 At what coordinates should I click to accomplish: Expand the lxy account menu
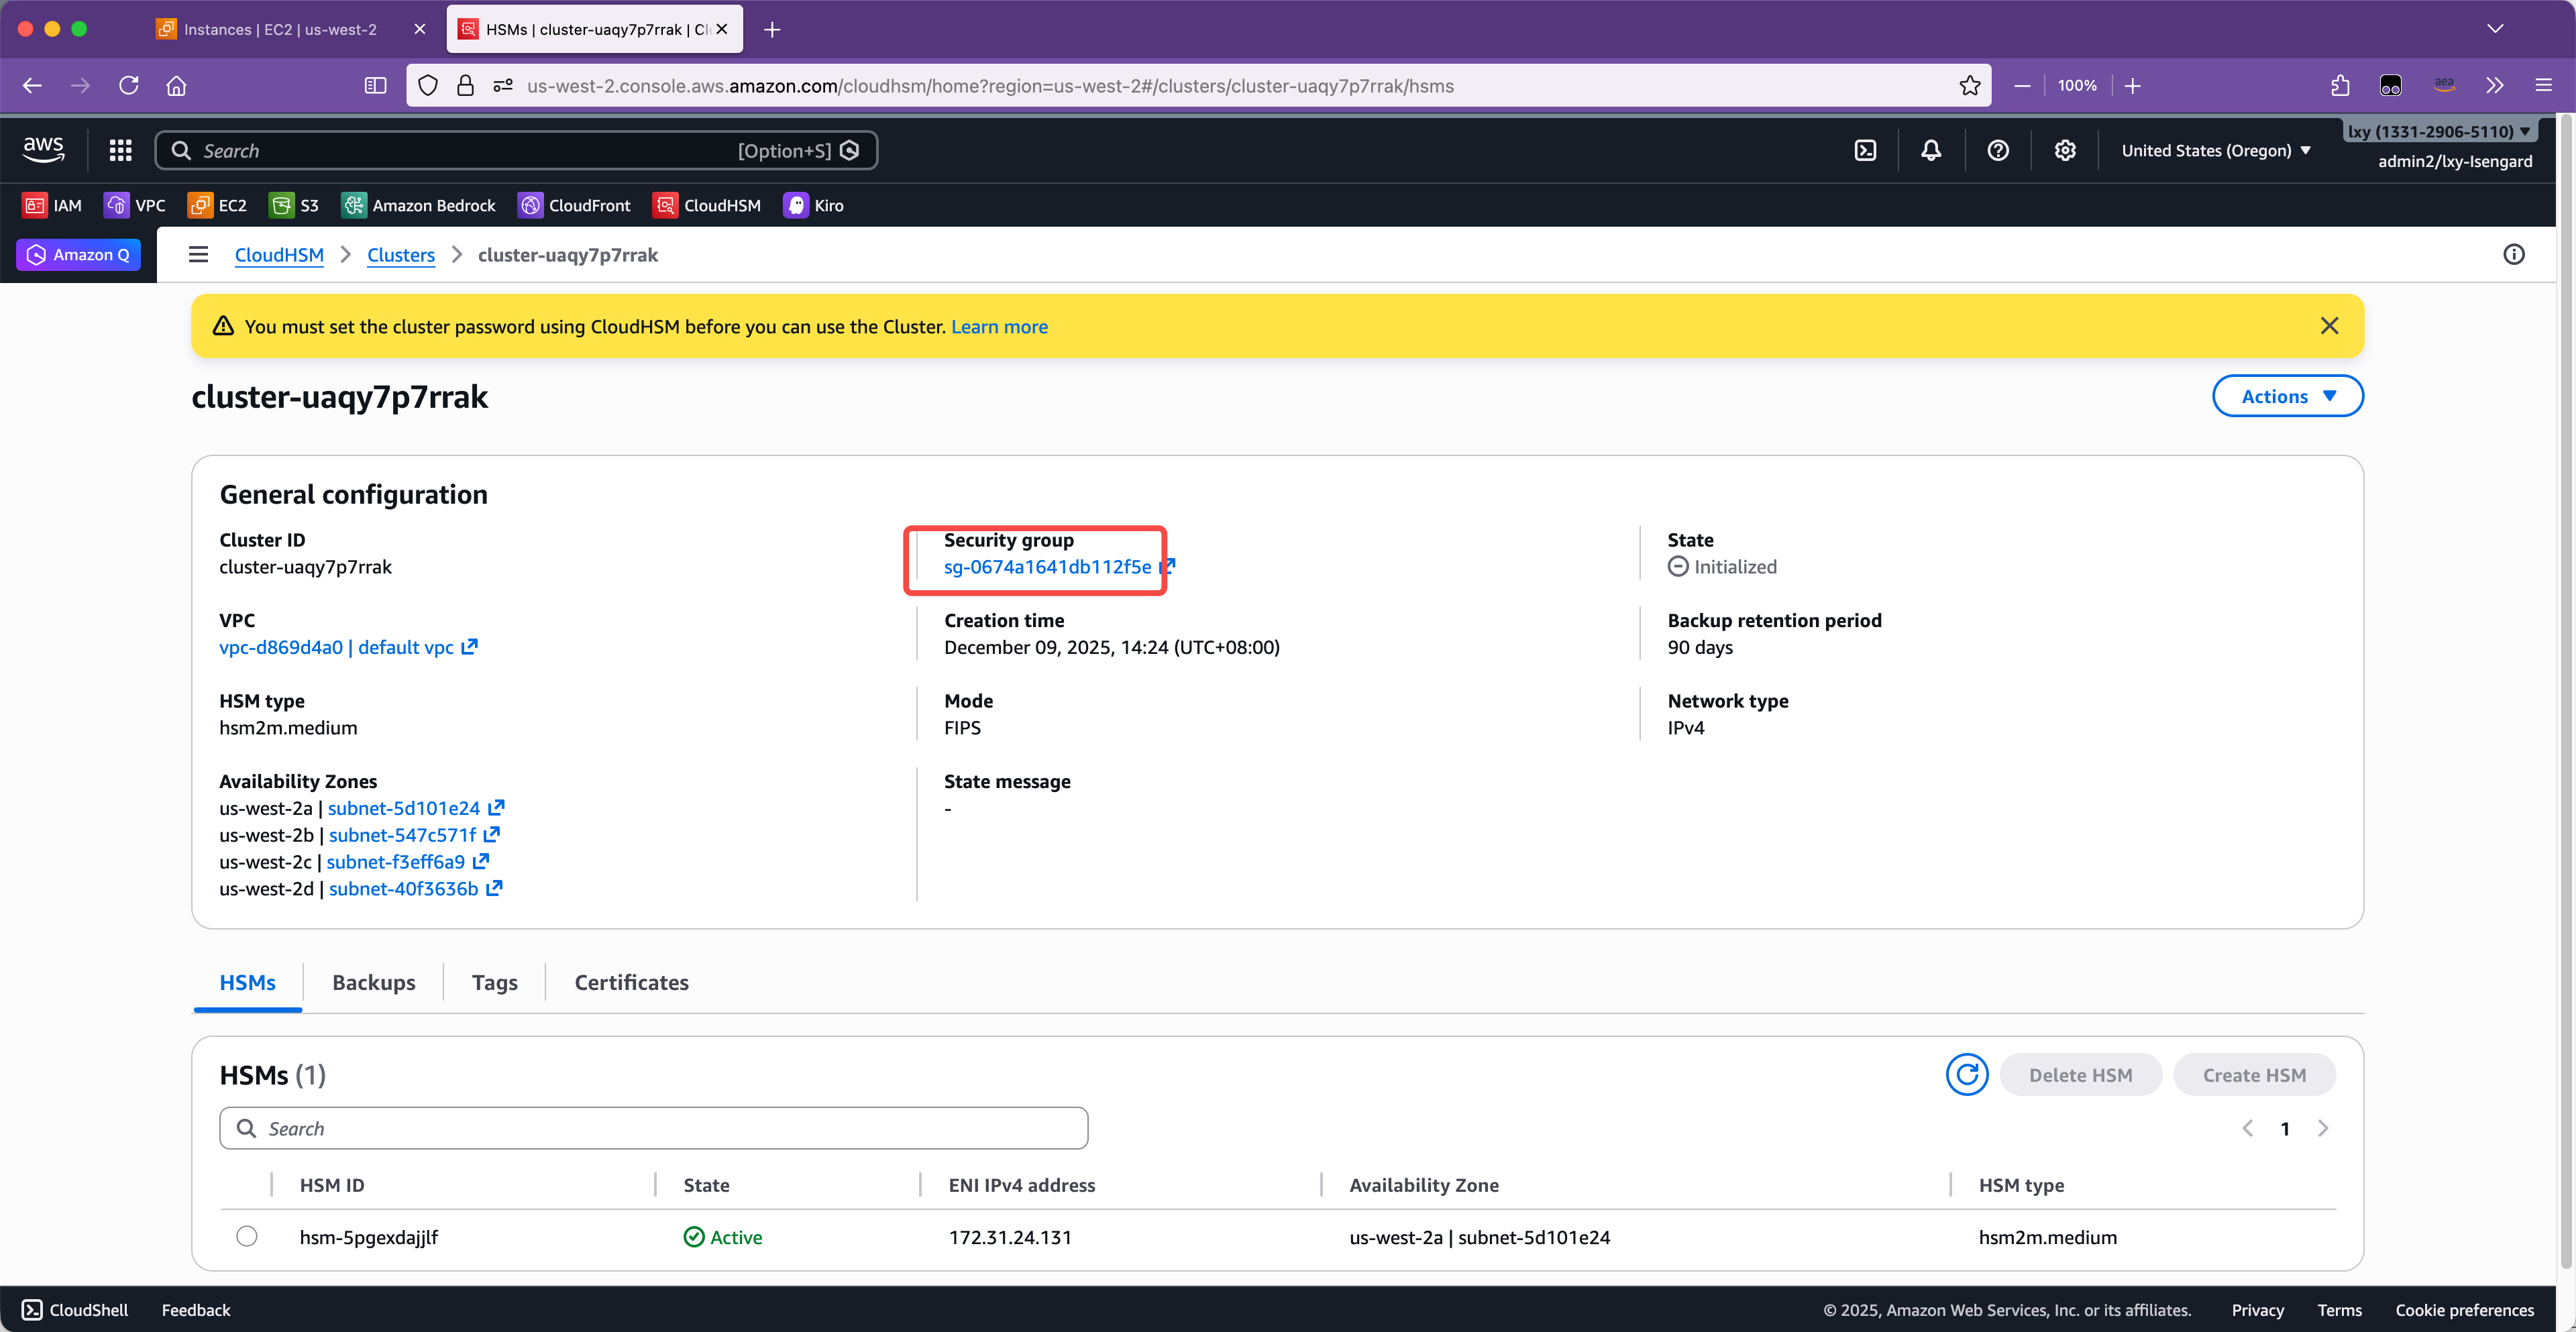tap(2438, 131)
